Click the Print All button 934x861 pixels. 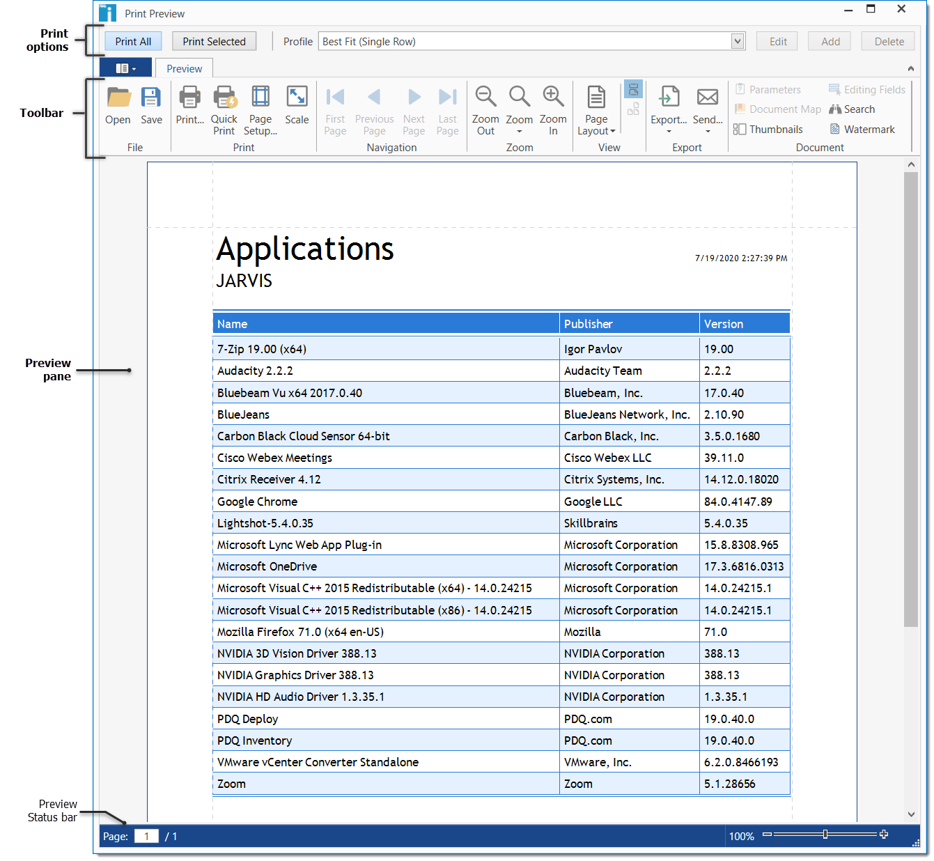click(133, 42)
